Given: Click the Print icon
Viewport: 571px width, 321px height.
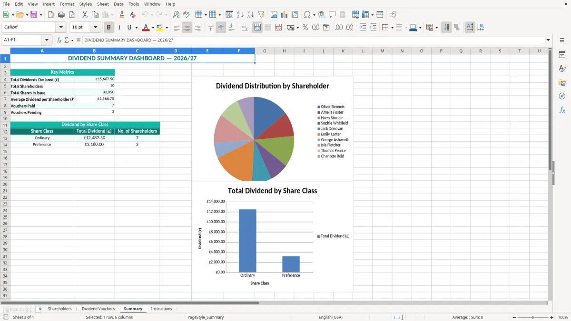Looking at the screenshot, I should (61, 15).
